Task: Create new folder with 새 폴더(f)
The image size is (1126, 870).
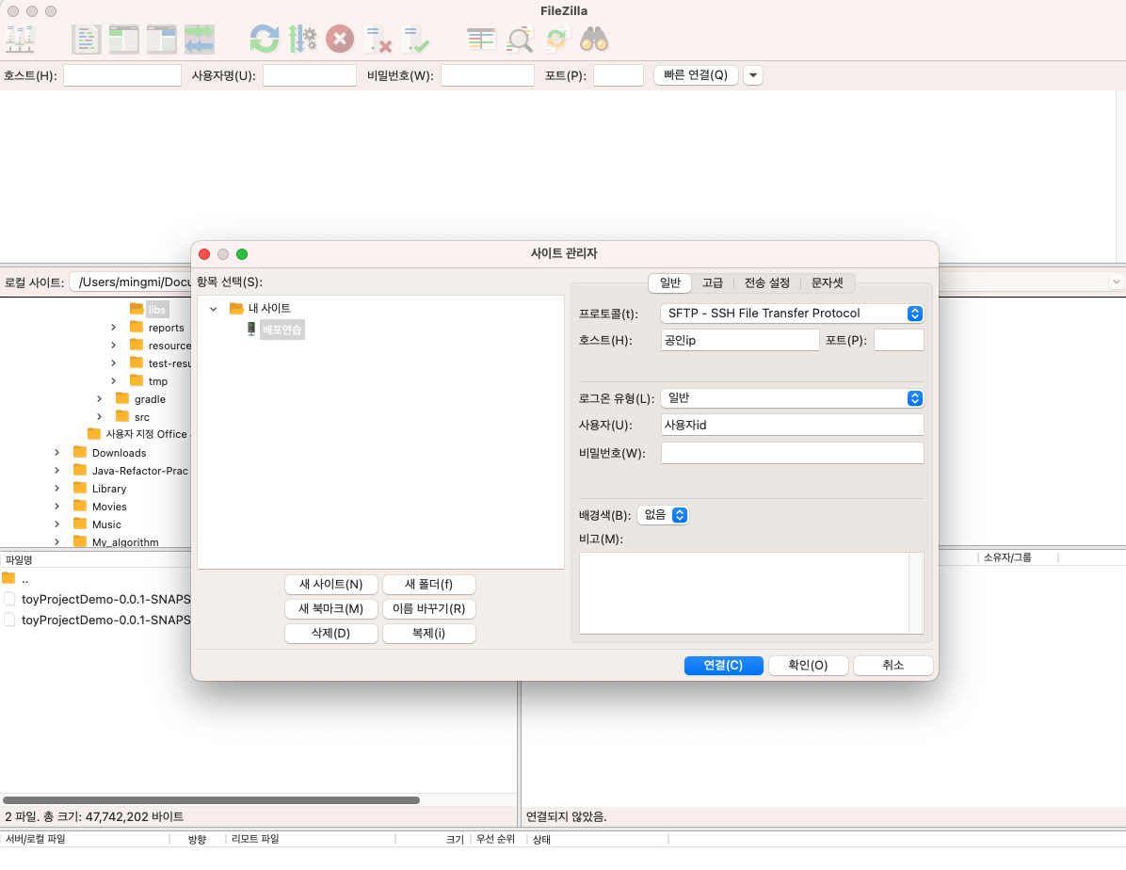Action: 428,585
